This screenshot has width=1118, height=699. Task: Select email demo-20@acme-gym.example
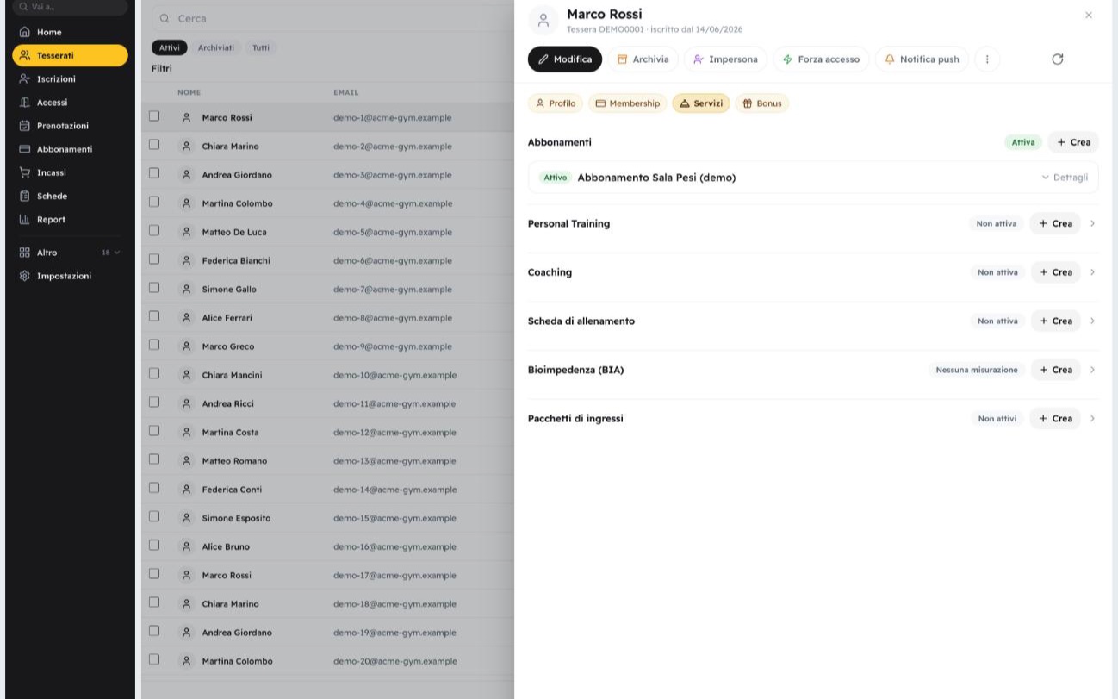[395, 661]
